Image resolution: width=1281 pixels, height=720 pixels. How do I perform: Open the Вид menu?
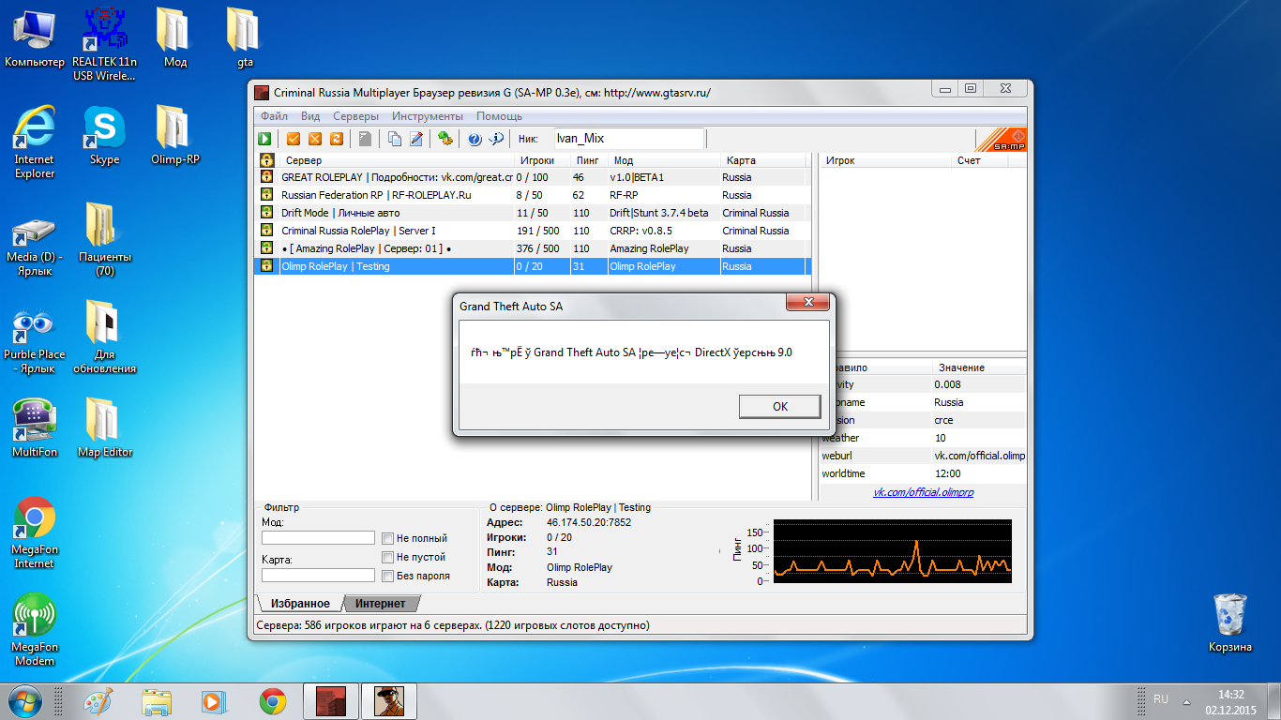pos(310,116)
